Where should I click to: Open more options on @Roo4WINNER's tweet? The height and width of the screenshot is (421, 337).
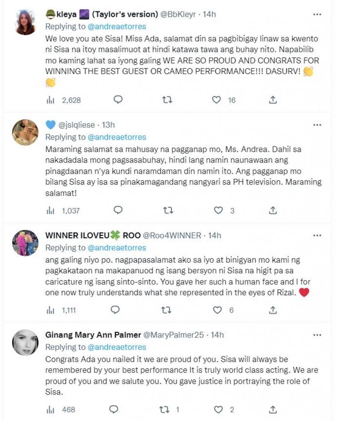pos(317,235)
